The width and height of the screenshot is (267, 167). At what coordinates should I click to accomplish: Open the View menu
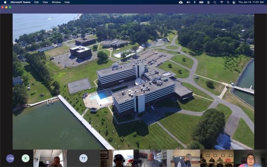click(45, 2)
